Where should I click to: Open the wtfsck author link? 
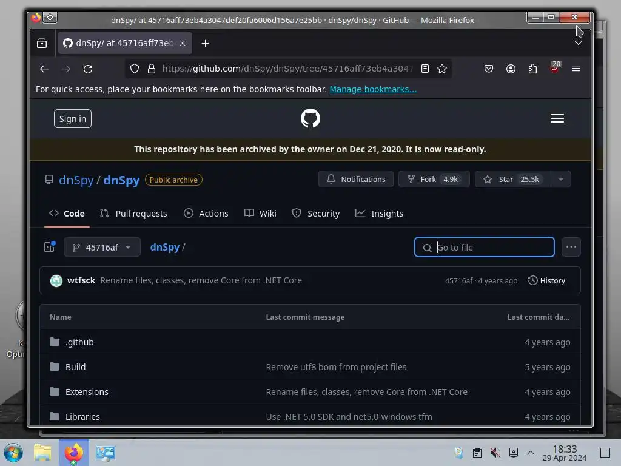[x=81, y=280]
